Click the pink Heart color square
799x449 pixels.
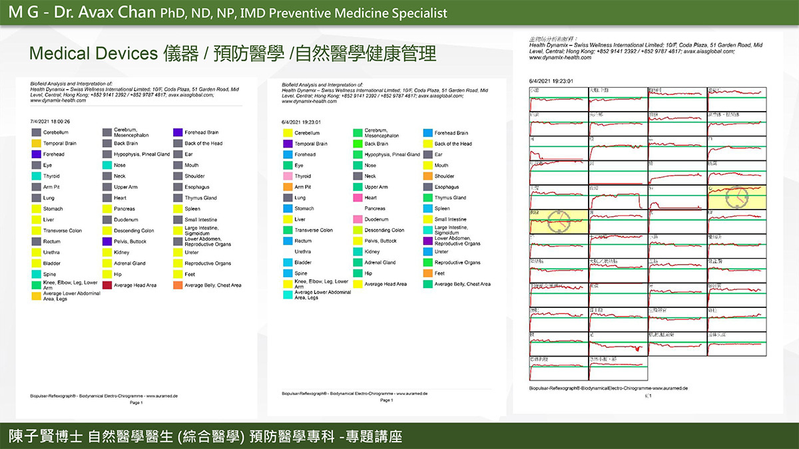(358, 198)
